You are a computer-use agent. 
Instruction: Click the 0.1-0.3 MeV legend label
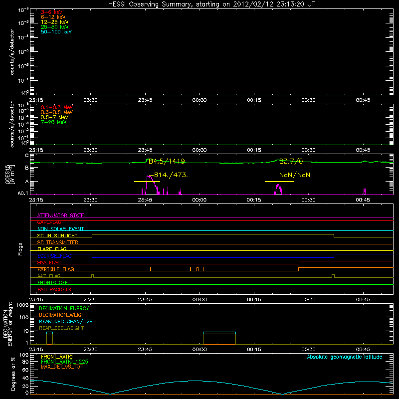click(x=57, y=107)
